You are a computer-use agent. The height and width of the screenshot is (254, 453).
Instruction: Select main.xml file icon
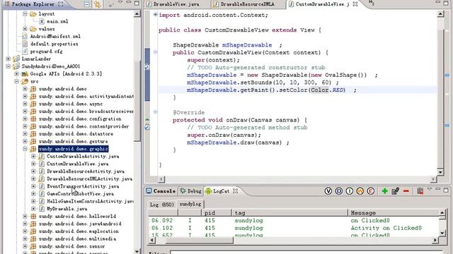pos(42,21)
